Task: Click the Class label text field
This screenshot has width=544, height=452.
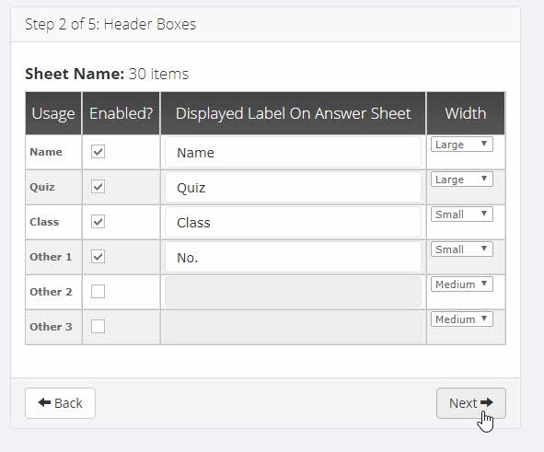Action: [x=293, y=223]
